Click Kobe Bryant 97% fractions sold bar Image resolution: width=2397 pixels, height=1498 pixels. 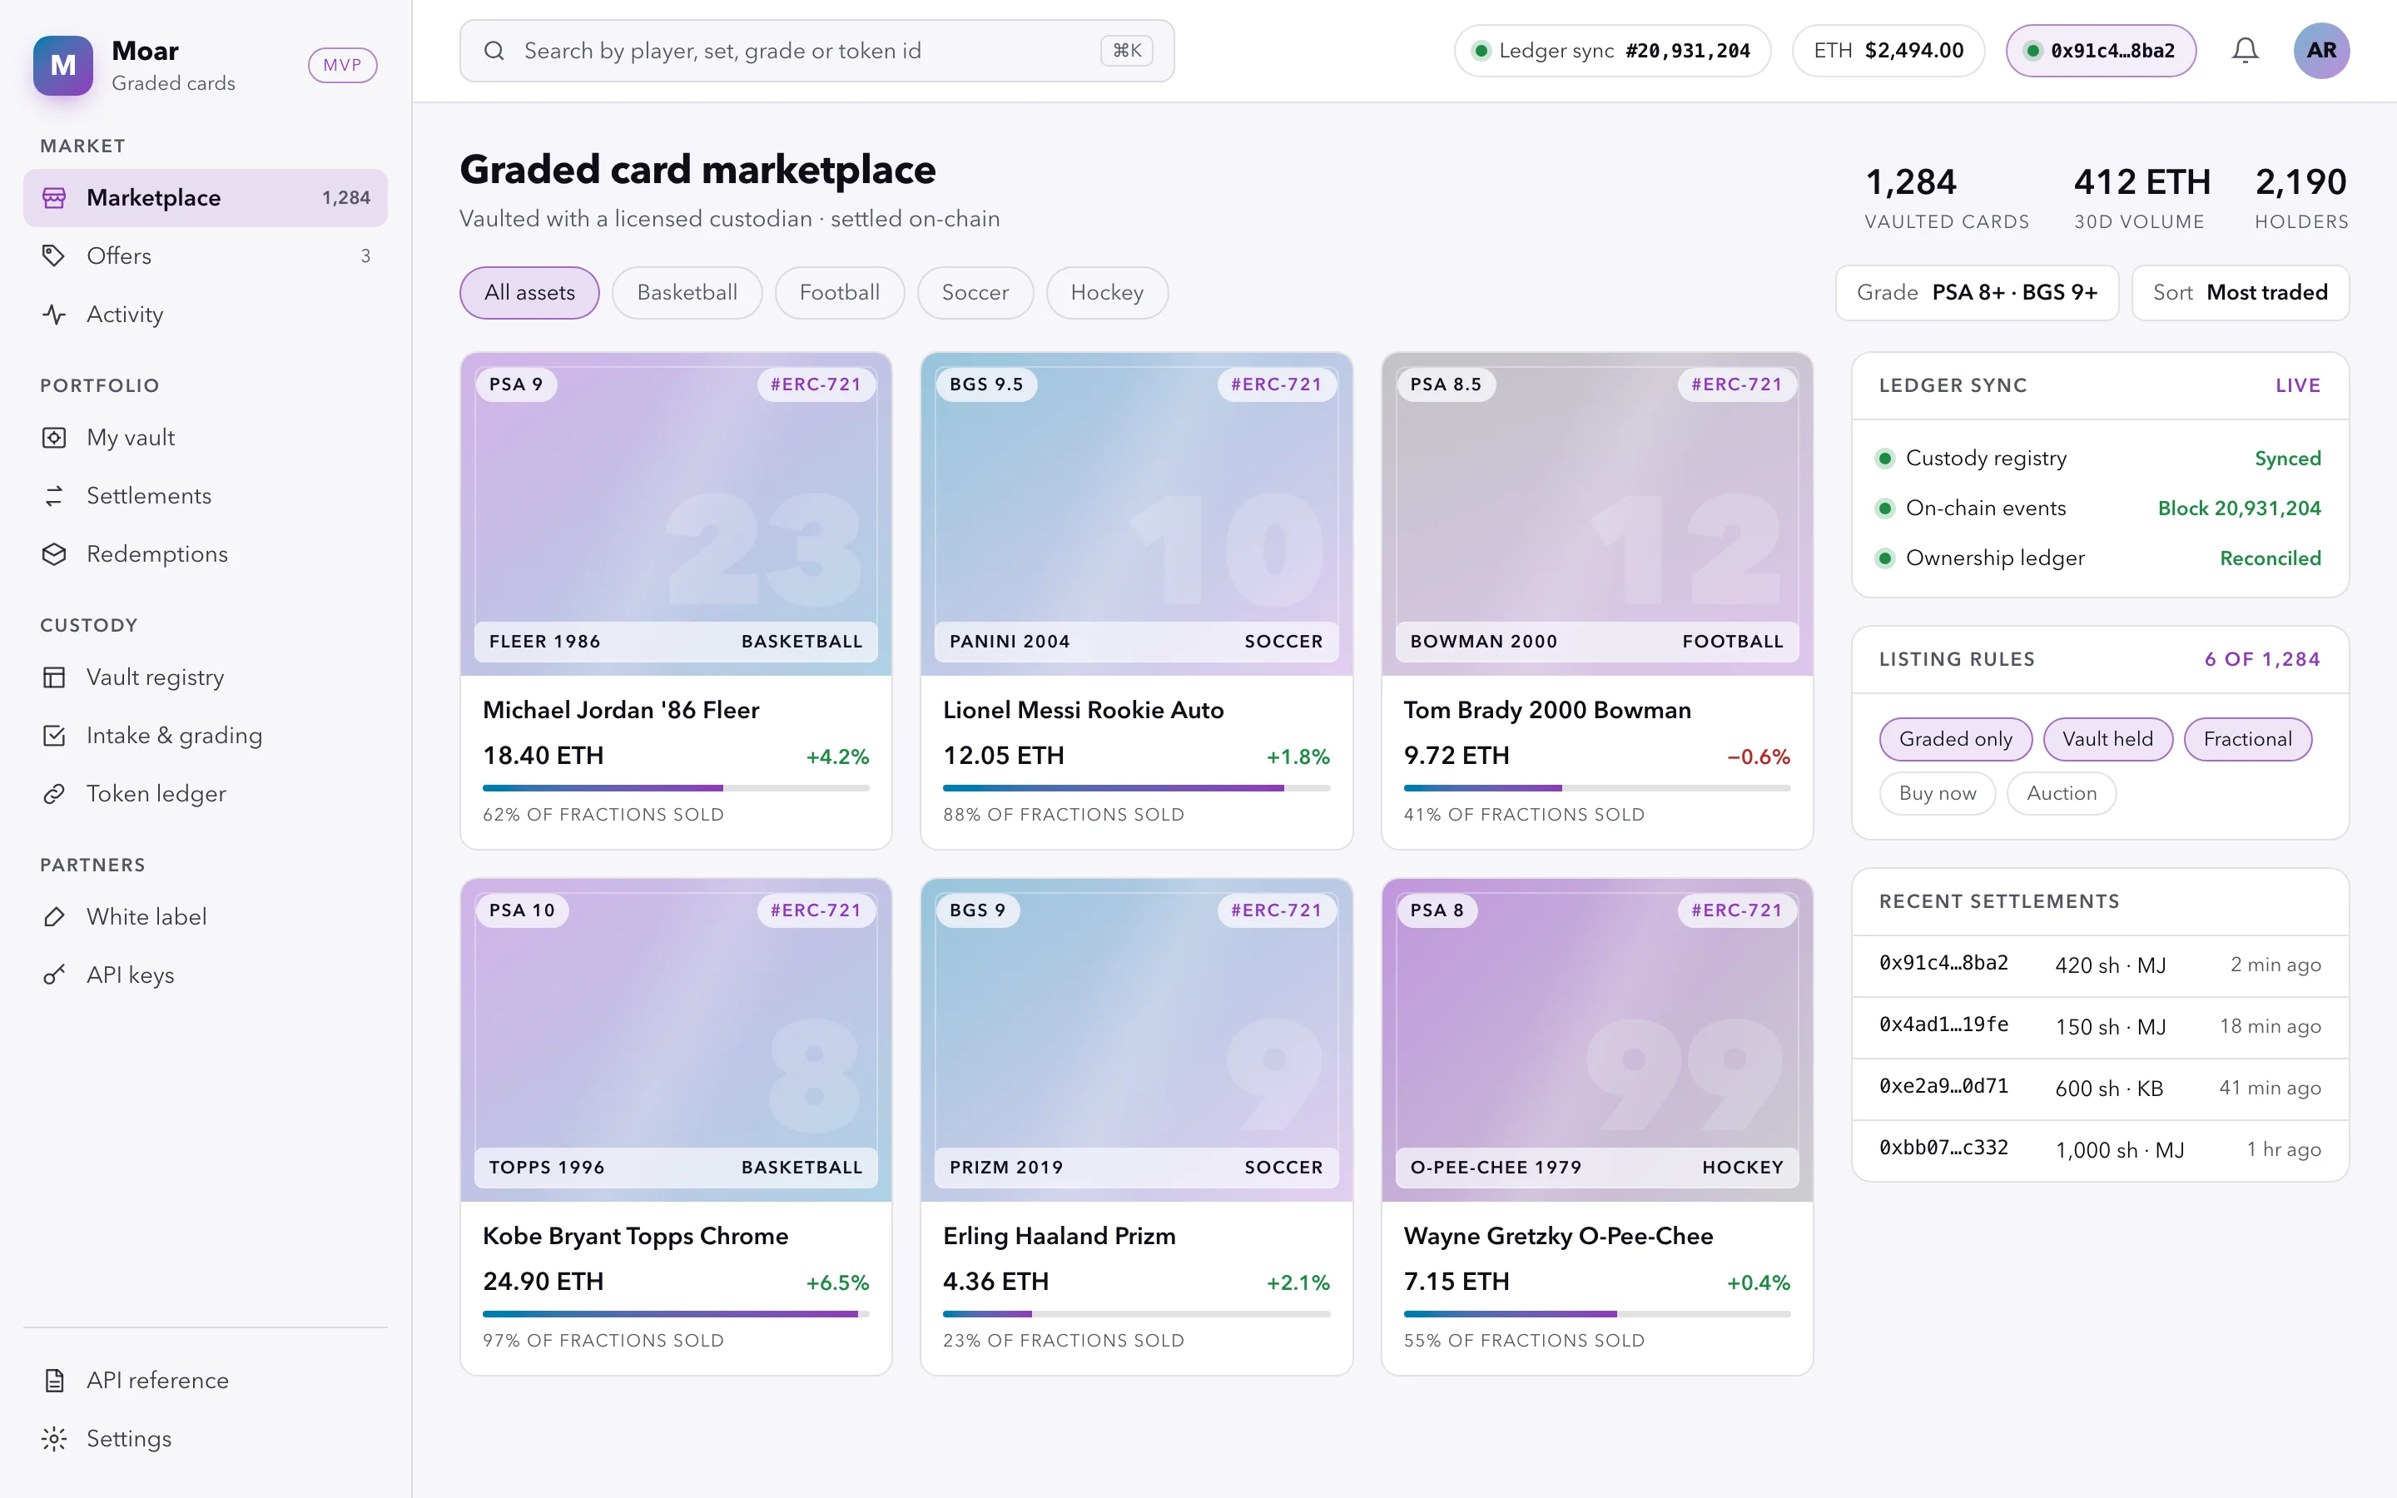click(x=676, y=1315)
